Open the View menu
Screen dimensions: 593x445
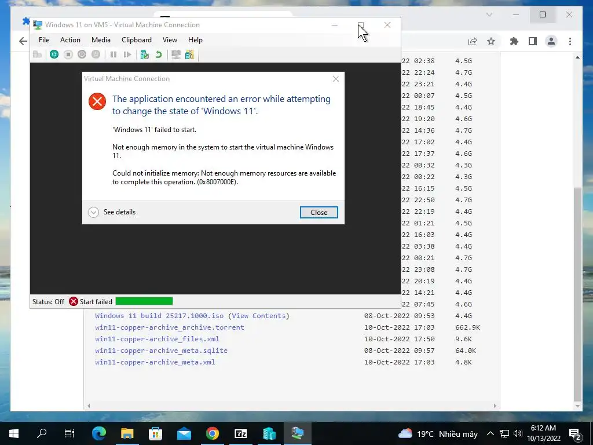click(x=170, y=40)
